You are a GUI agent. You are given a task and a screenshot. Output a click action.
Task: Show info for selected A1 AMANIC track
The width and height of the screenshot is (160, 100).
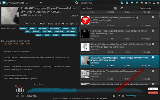tap(153, 57)
